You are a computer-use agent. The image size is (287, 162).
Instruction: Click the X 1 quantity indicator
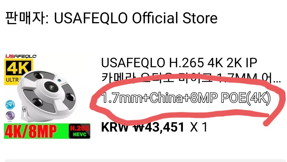[198, 127]
